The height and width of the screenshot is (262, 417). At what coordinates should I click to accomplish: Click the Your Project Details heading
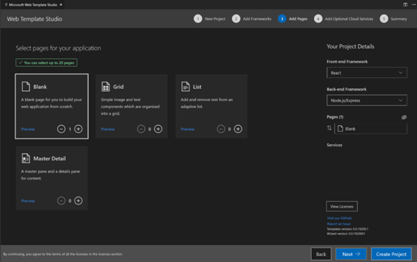pyautogui.click(x=350, y=47)
